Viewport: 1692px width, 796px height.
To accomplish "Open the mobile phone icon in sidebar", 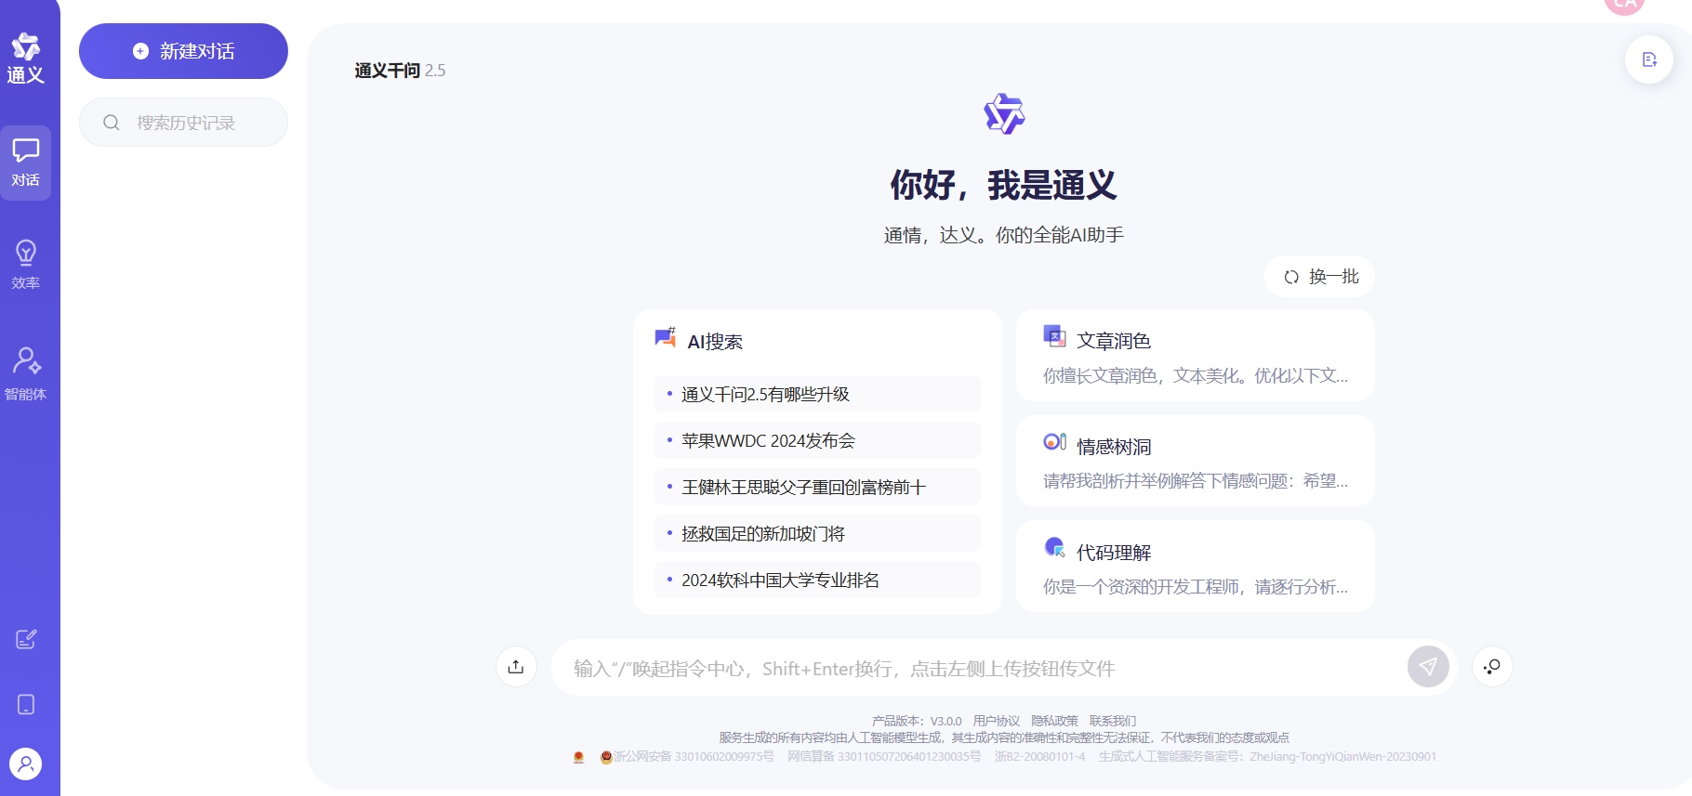I will tap(26, 705).
